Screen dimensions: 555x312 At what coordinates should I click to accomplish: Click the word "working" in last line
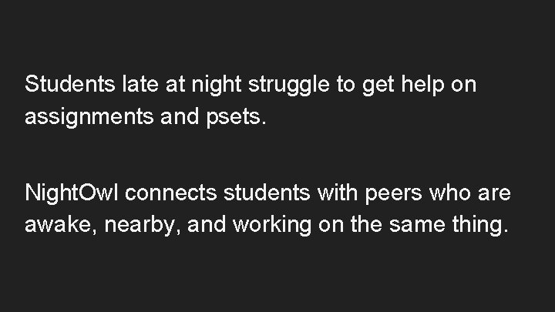click(272, 226)
